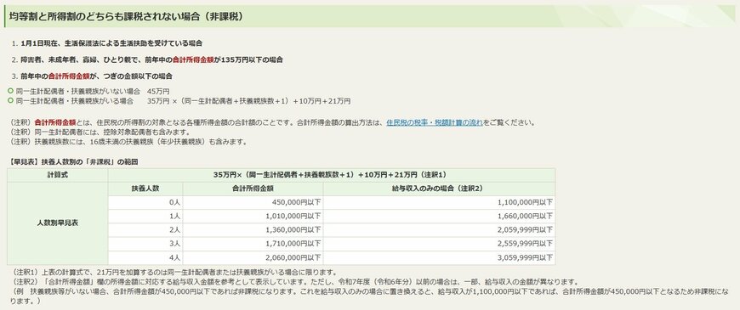The width and height of the screenshot is (740, 310).
Task: Click the 2人 cell
Action: click(145, 230)
